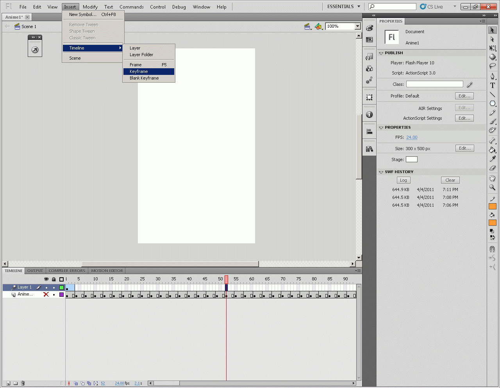
Task: Select the Paint Bucket tool
Action: [492, 150]
